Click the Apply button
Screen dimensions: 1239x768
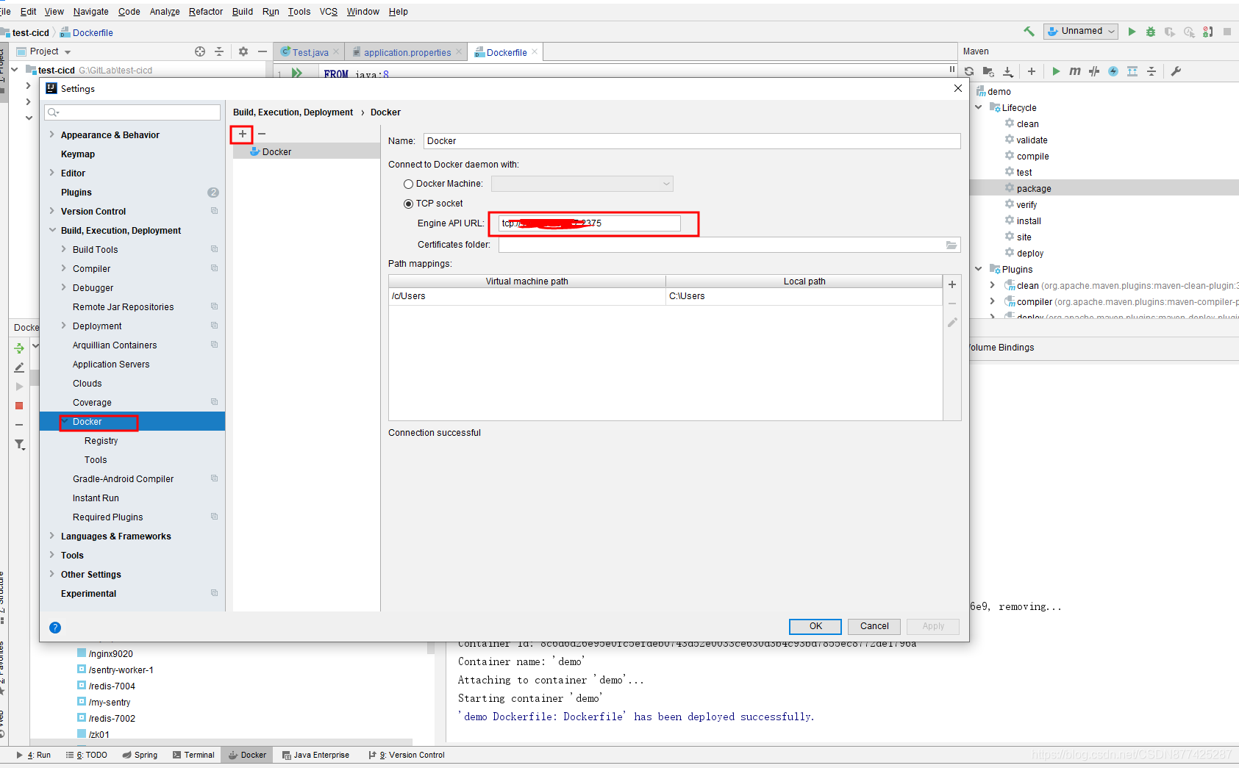[933, 626]
